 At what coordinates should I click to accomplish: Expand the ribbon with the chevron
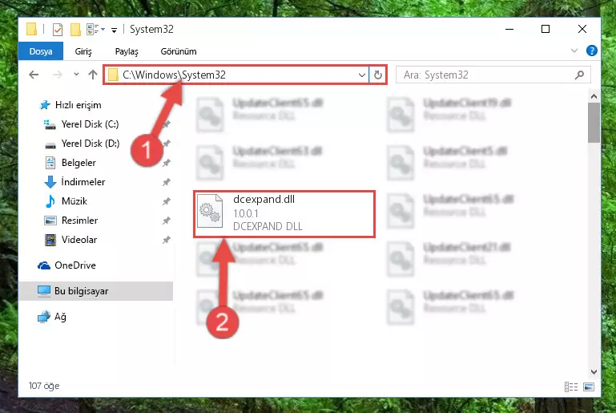(x=574, y=51)
